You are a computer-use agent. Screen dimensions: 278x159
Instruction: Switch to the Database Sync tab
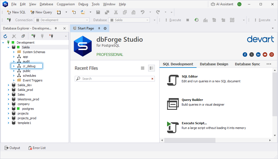point(247,64)
